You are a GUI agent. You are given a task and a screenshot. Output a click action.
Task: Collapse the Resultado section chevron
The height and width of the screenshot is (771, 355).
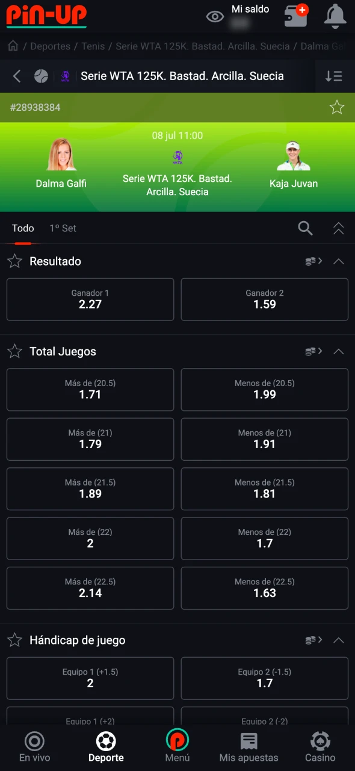[339, 261]
